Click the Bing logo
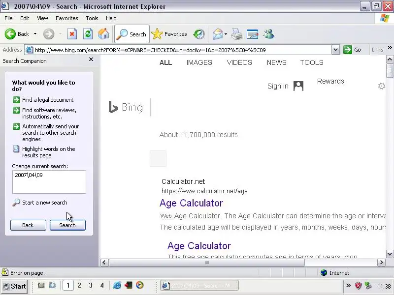Viewport: 394px width, 295px height. tap(126, 107)
